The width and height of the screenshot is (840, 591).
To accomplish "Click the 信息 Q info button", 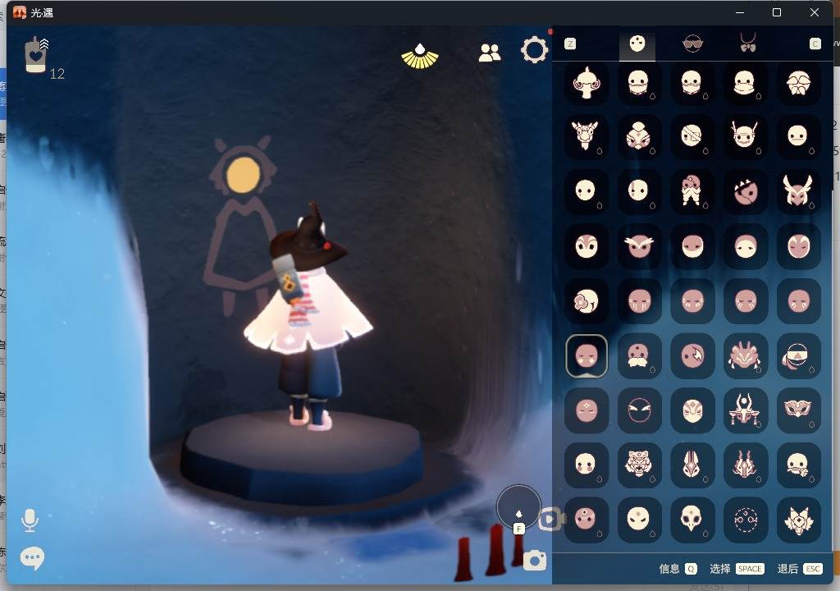I will [x=678, y=569].
